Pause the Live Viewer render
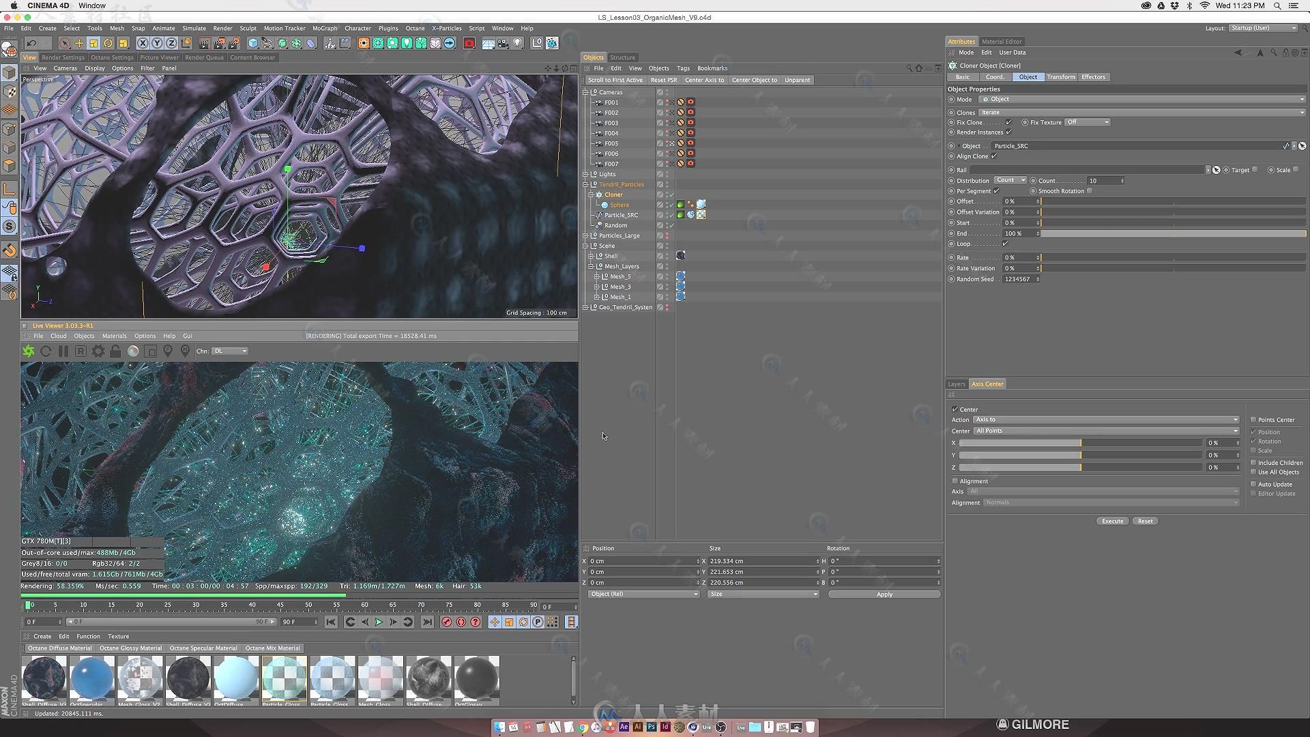Viewport: 1310px width, 737px height. tap(63, 351)
